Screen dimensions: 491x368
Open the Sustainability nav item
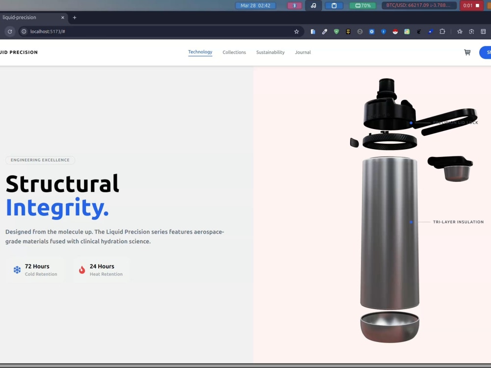[270, 53]
